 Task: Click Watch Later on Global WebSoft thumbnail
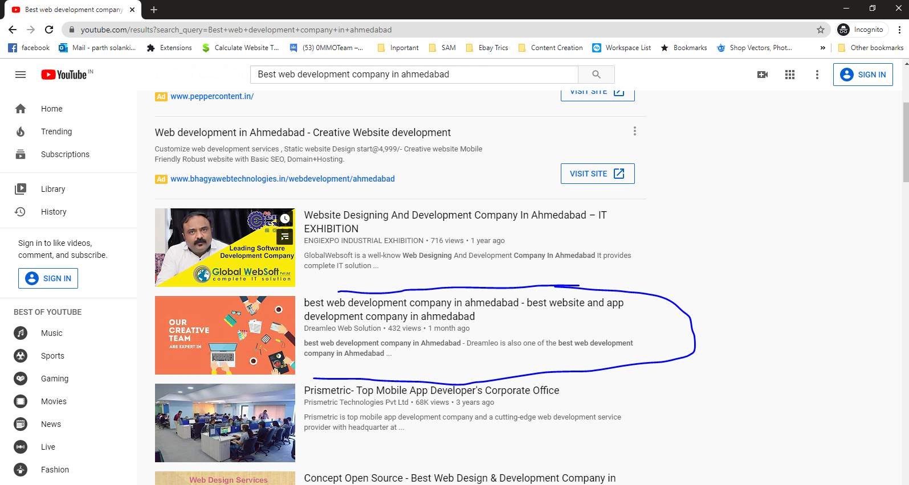pos(284,219)
